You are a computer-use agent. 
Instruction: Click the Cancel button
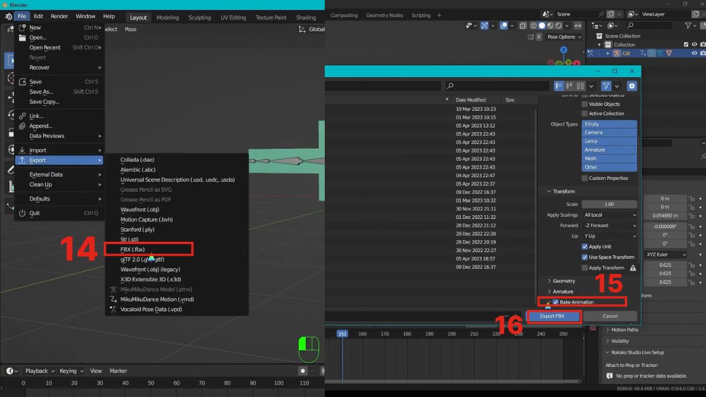coord(610,316)
